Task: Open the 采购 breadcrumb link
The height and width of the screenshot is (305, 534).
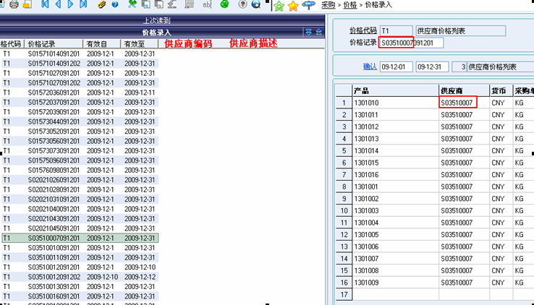Action: point(328,6)
